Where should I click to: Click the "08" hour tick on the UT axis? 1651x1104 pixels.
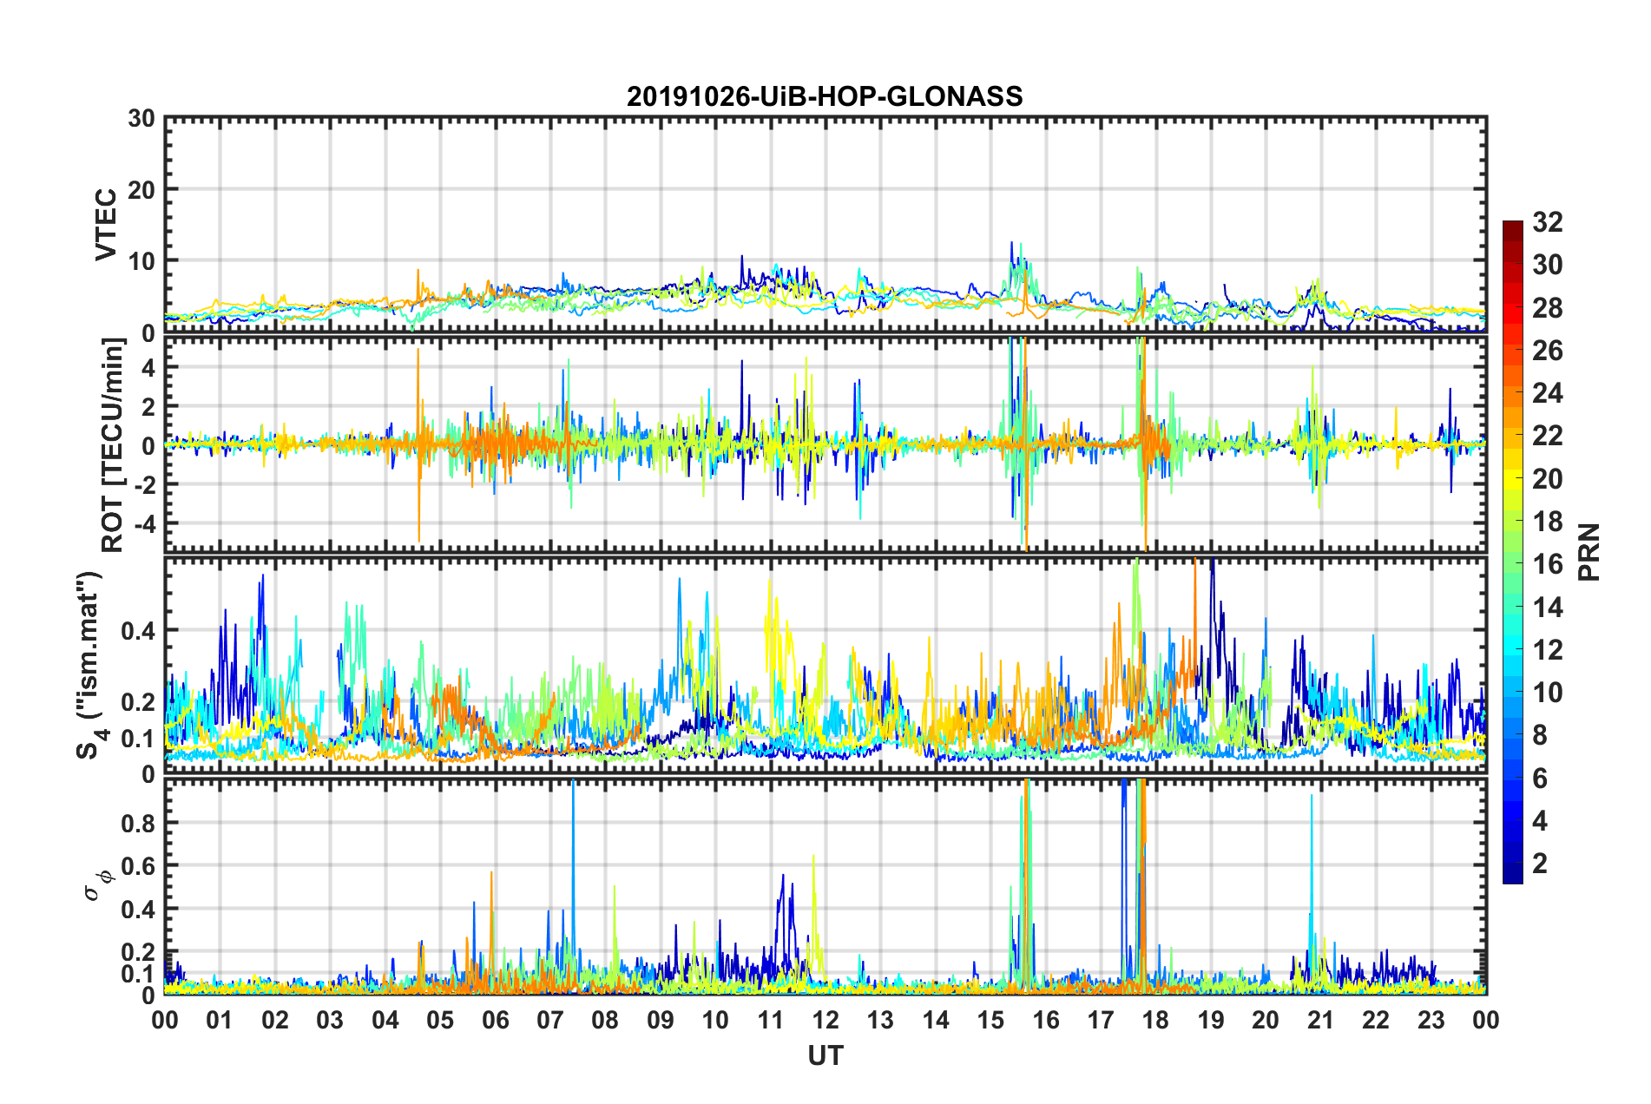point(605,1020)
